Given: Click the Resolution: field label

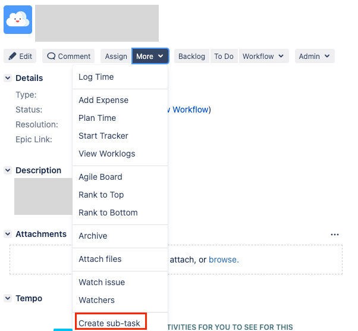Looking at the screenshot, I should (37, 124).
